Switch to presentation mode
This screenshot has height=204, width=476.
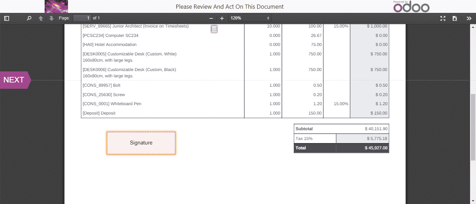pyautogui.click(x=443, y=18)
